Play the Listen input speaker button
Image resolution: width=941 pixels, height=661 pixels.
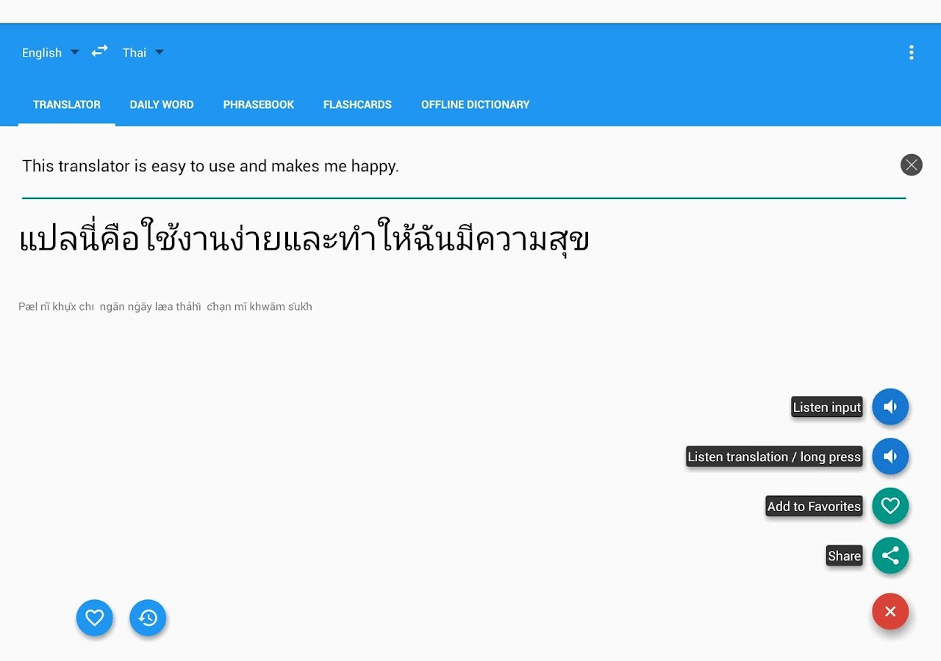point(890,407)
